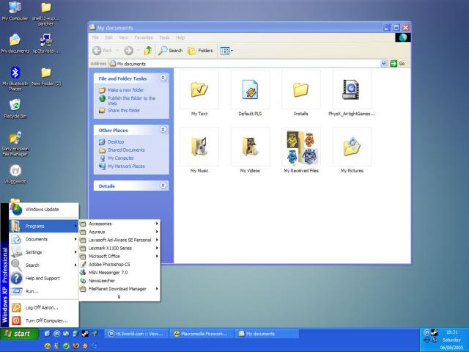Click the My documents taskbar button

267,334
